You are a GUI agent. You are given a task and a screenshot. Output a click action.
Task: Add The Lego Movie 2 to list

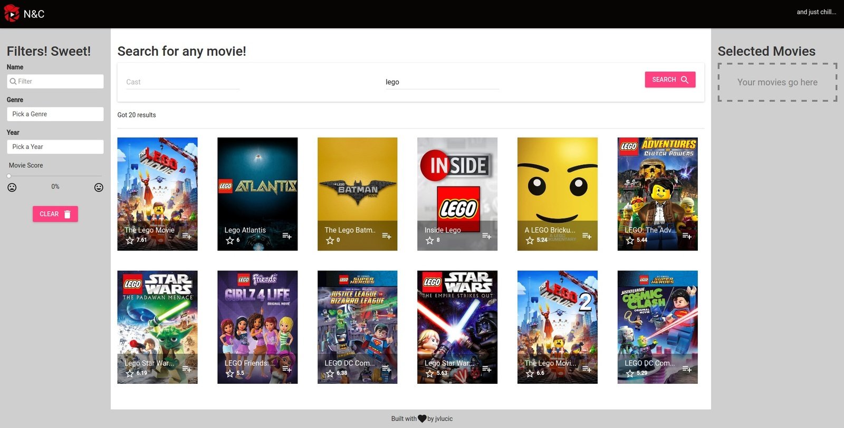coord(587,369)
